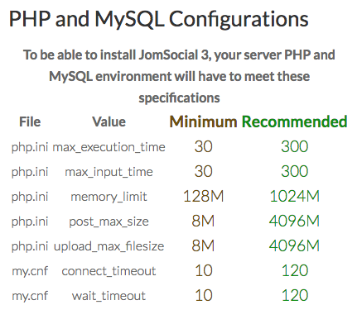Click the green Recommended column header
Screen dimensions: 362x324
pyautogui.click(x=294, y=121)
